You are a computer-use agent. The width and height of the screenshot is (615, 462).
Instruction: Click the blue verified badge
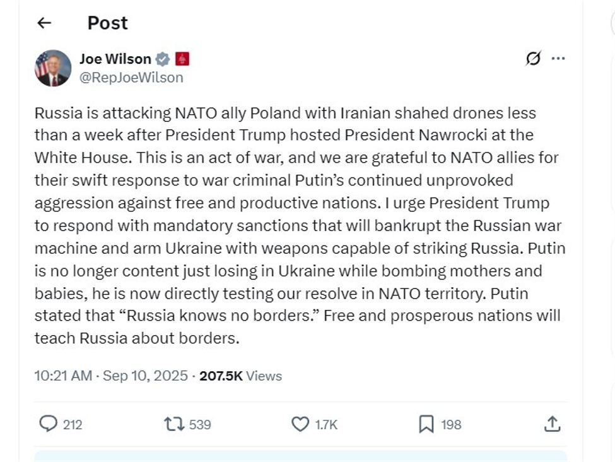(162, 58)
